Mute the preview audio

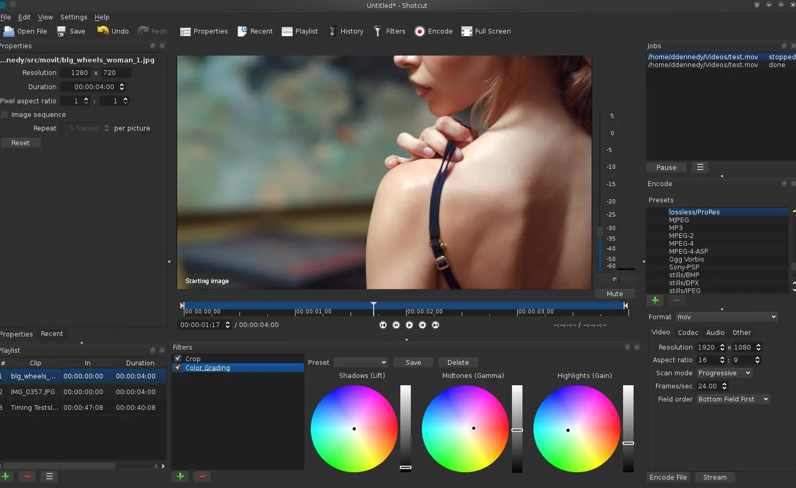click(614, 294)
